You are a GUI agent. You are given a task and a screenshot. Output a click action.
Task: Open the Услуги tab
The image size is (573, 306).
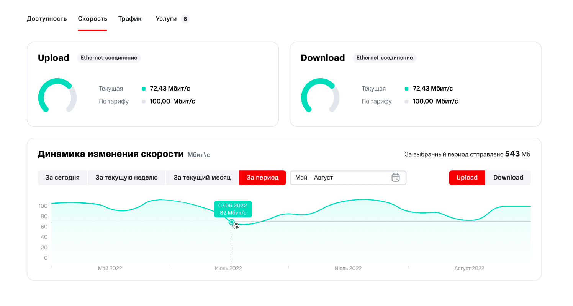(x=166, y=19)
